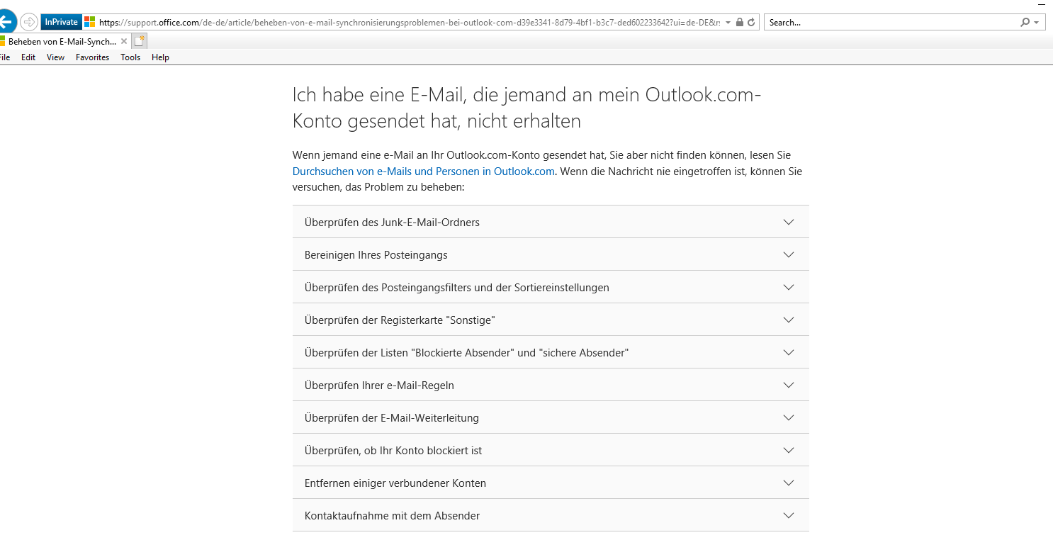
Task: Close the Beheben von E-Mail-Synch tab
Action: click(x=124, y=42)
